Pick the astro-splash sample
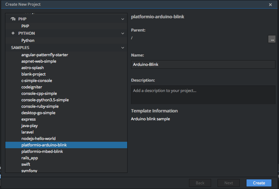 66,68
